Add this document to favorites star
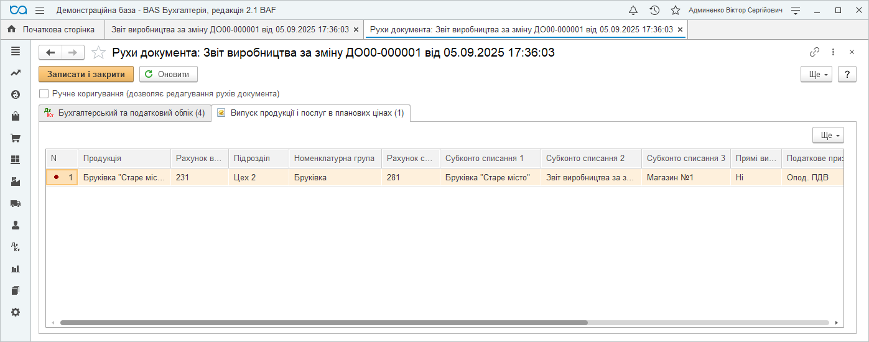Image resolution: width=869 pixels, height=342 pixels. 98,53
